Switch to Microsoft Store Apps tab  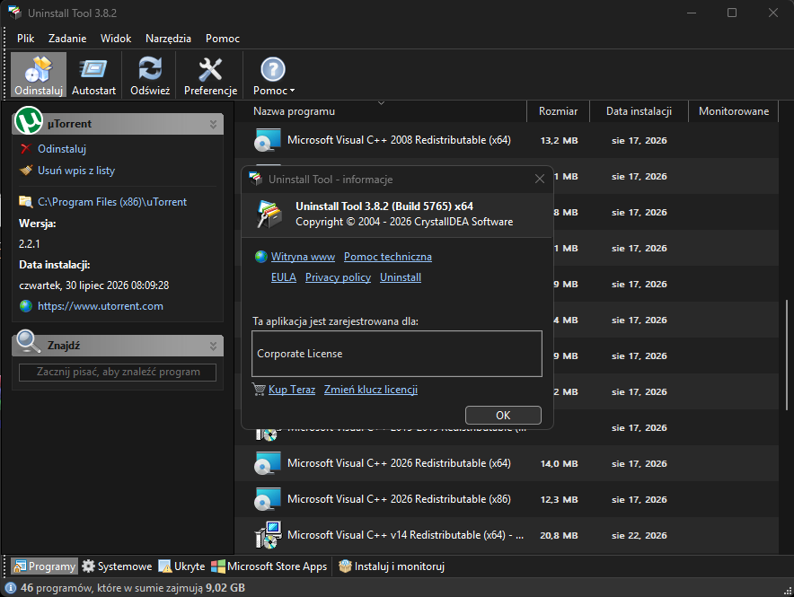click(x=269, y=566)
